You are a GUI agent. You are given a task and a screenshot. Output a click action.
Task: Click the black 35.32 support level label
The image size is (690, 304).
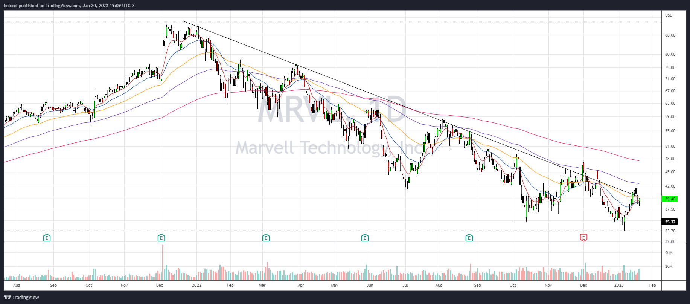click(x=670, y=222)
